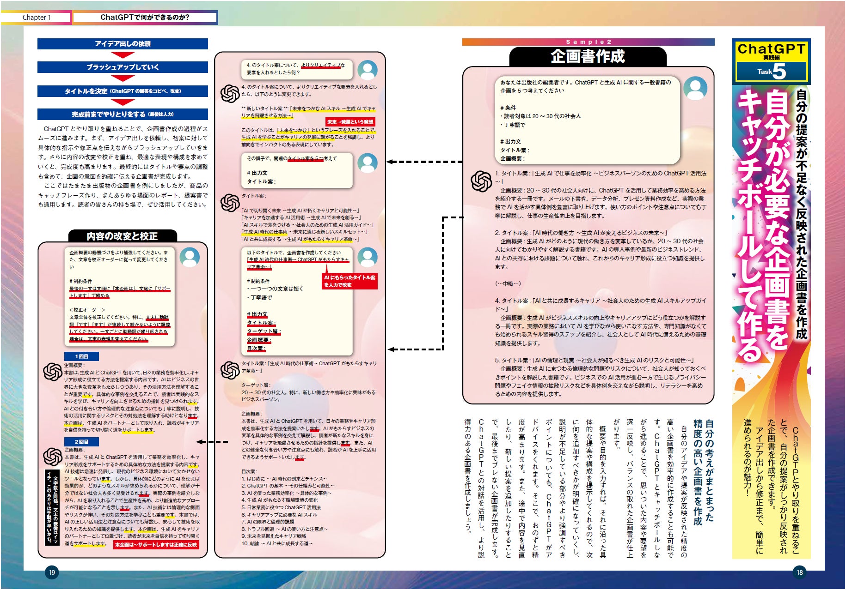Click the user avatar beside "その調子で、関連のタイトル案を5つ考えて"
The width and height of the screenshot is (846, 590).
[368, 163]
